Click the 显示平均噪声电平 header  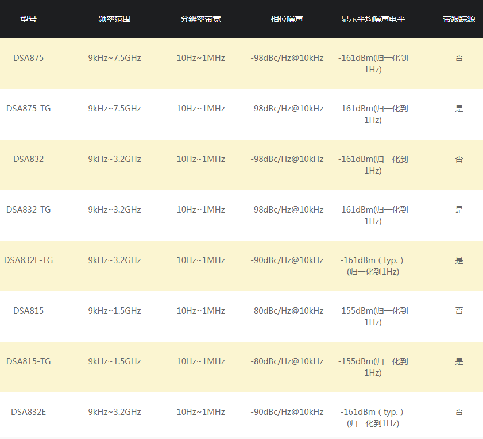(x=373, y=19)
